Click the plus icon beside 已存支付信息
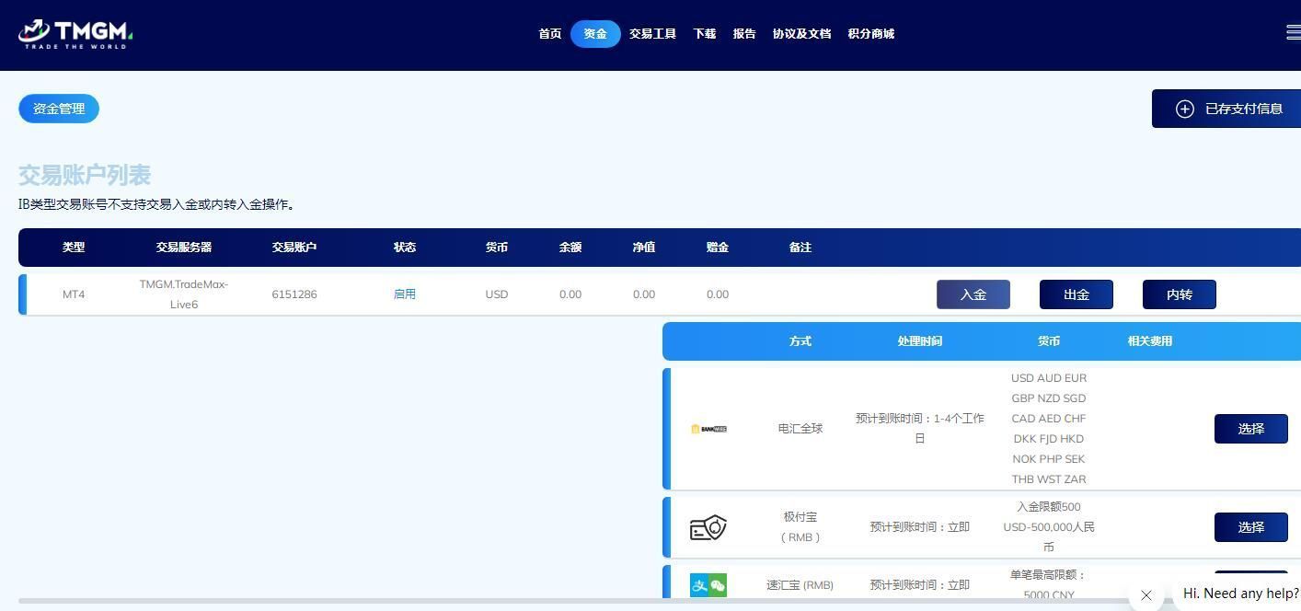The height and width of the screenshot is (611, 1301). point(1184,109)
